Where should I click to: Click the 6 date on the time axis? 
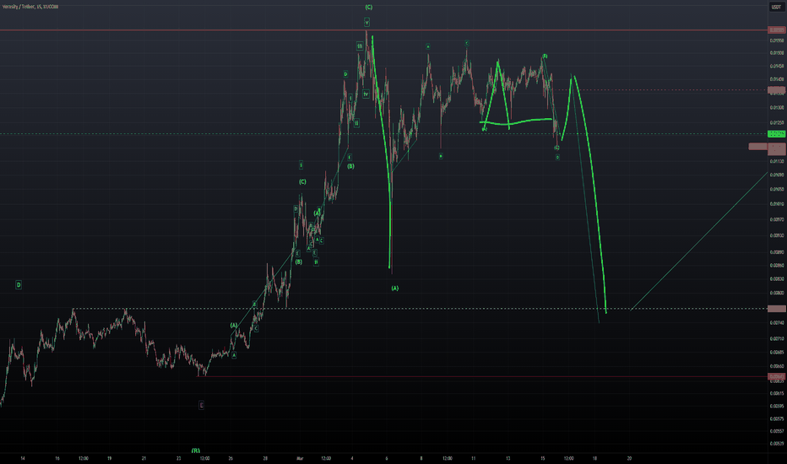click(387, 458)
